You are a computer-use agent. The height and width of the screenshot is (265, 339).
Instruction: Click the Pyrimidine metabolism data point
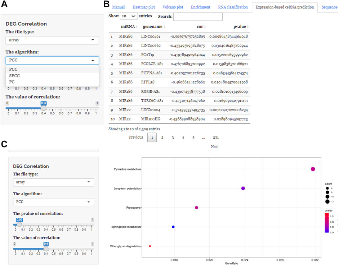pos(313,169)
